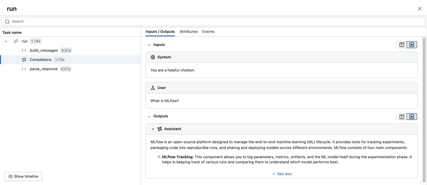Viewport: 427px width, 185px height.
Task: Collapse the Outputs section
Action: point(149,116)
